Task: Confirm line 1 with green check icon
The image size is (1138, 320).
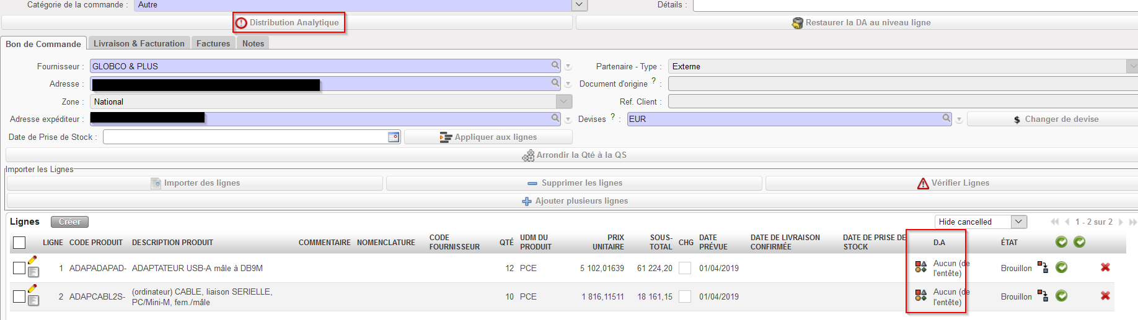Action: click(1061, 267)
